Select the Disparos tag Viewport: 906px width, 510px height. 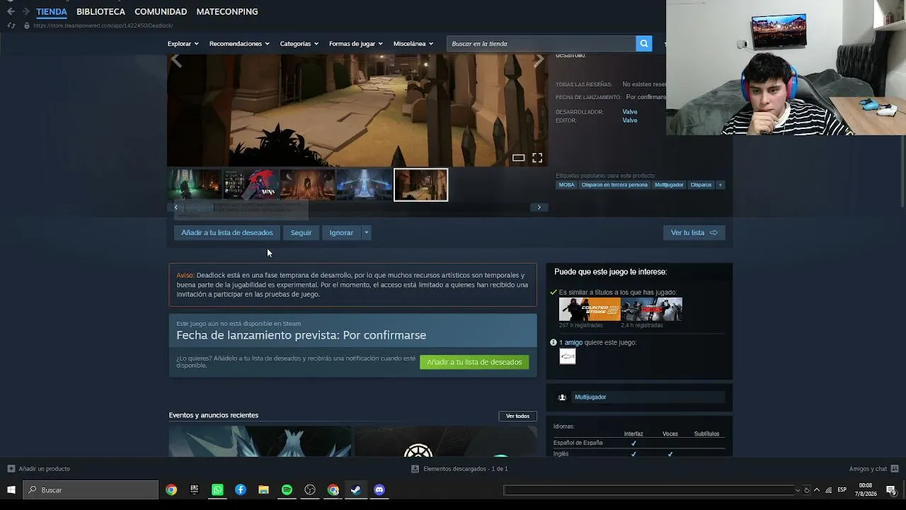701,185
